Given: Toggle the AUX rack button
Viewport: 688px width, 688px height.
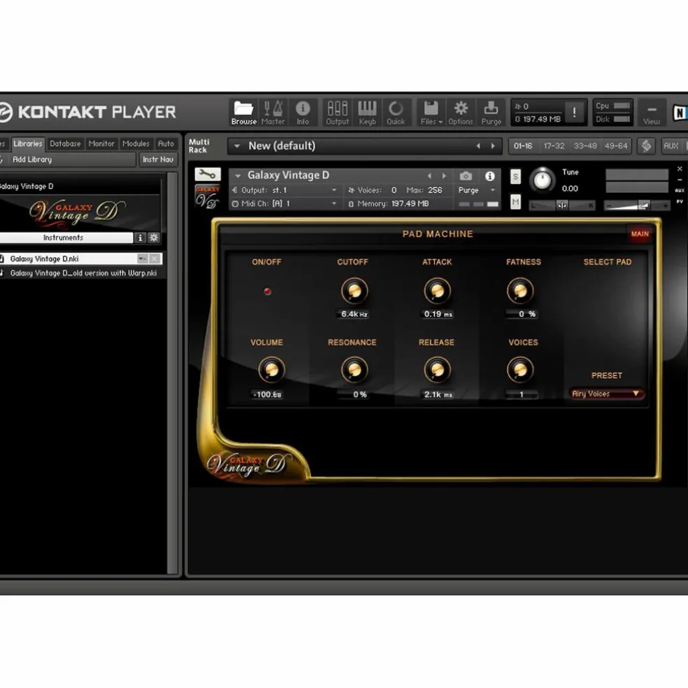Looking at the screenshot, I should (671, 145).
